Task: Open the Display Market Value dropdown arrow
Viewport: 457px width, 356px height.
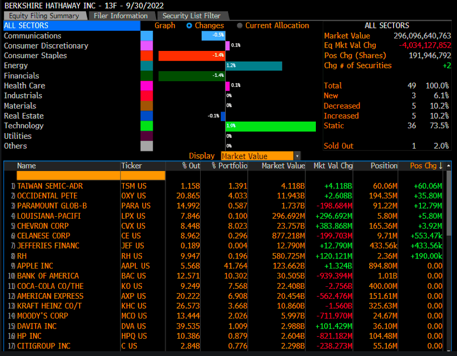Action: coord(297,156)
